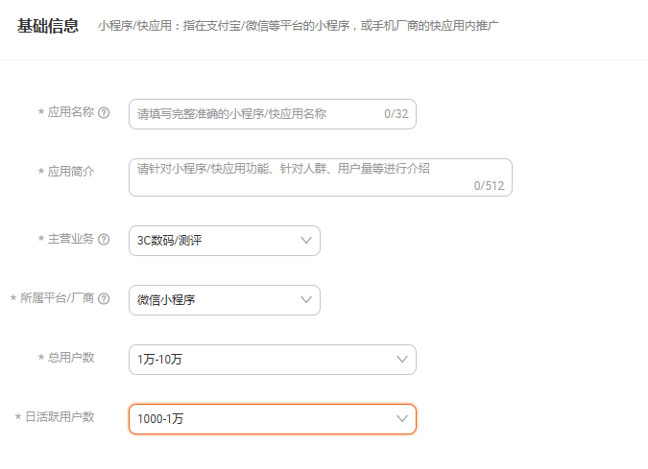Screen dimensions: 648x469
Task: Open the 总用户数 dropdown showing 1万-10万
Action: click(273, 360)
